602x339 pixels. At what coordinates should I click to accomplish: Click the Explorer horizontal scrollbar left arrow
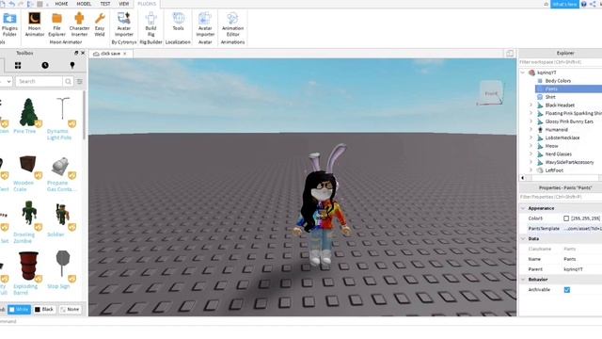[523, 178]
